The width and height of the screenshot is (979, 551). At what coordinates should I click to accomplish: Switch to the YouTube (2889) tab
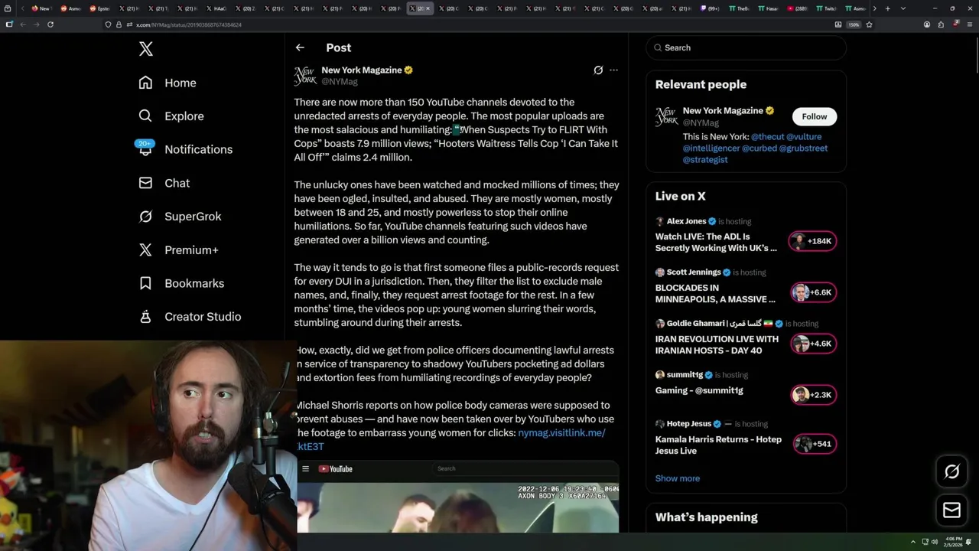tap(798, 8)
